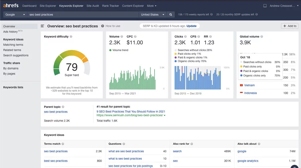Screen dimensions: 301x168
Task: Open the Google search engine dropdown
Action: click(x=15, y=15)
